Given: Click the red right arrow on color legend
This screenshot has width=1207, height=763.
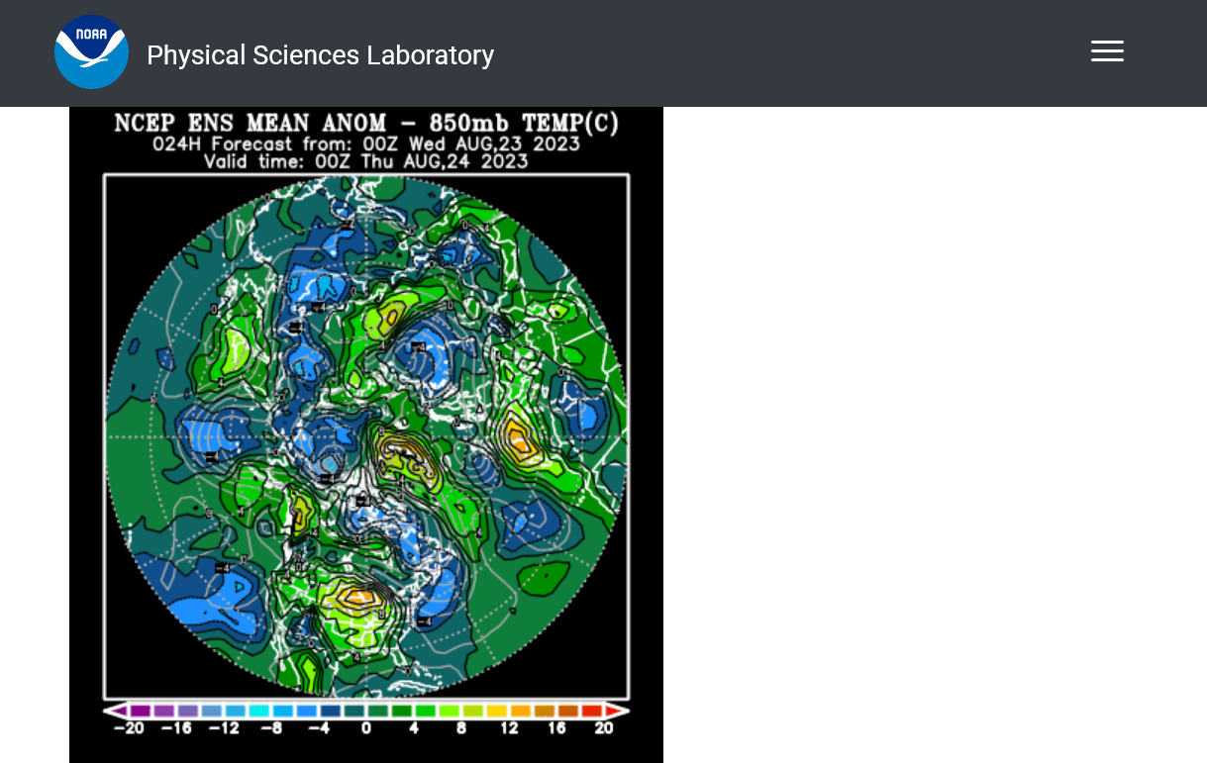Looking at the screenshot, I should pyautogui.click(x=617, y=711).
